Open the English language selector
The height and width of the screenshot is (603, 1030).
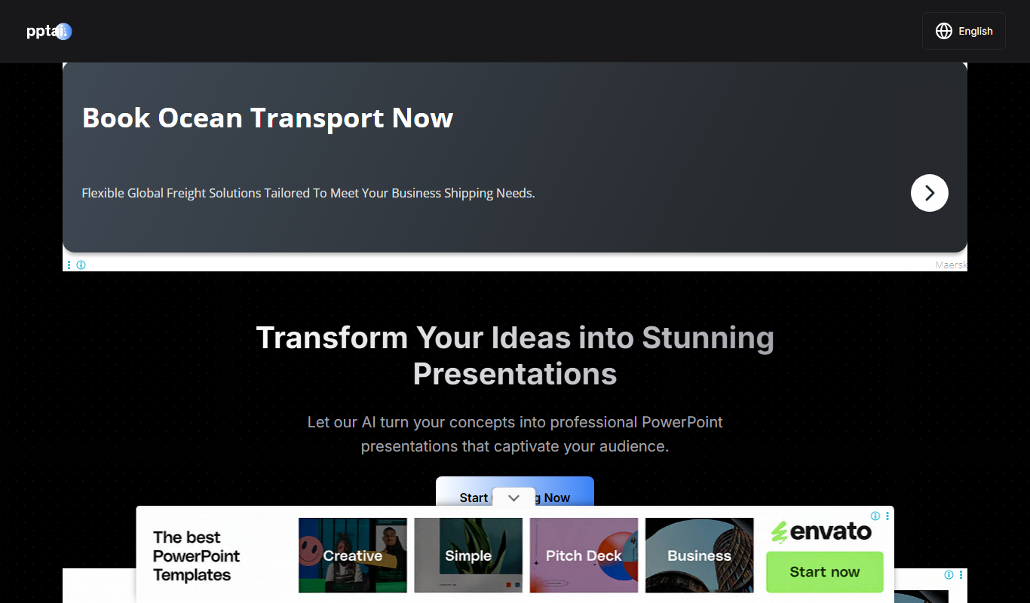964,31
